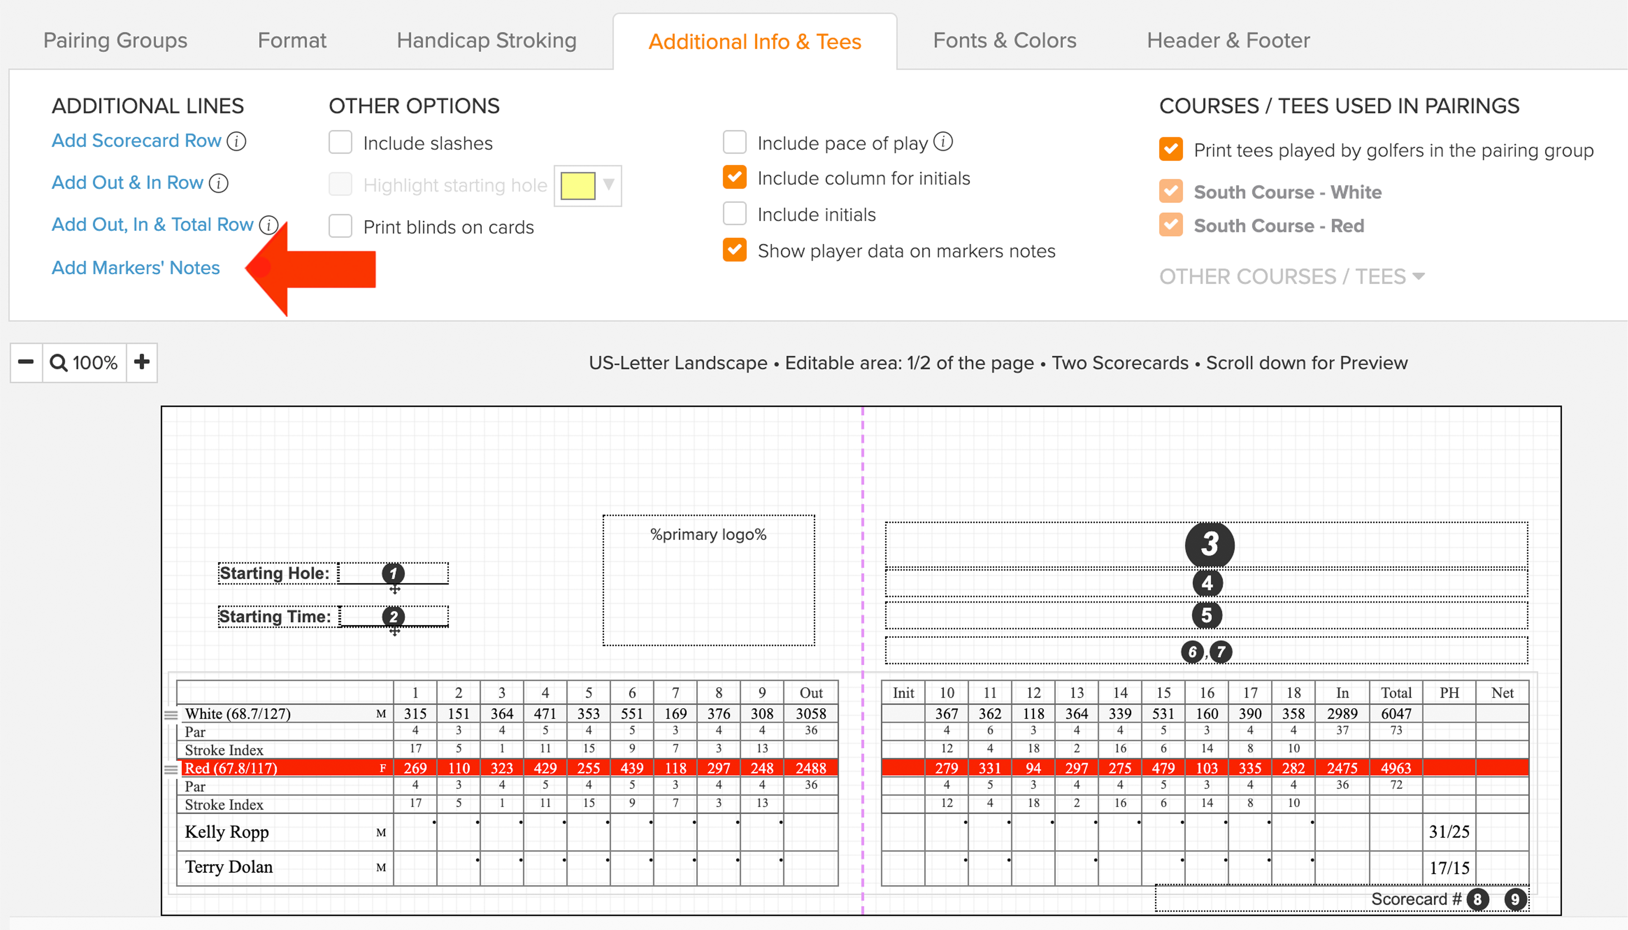This screenshot has width=1628, height=930.
Task: Open Handicap Stroking tab
Action: [x=487, y=41]
